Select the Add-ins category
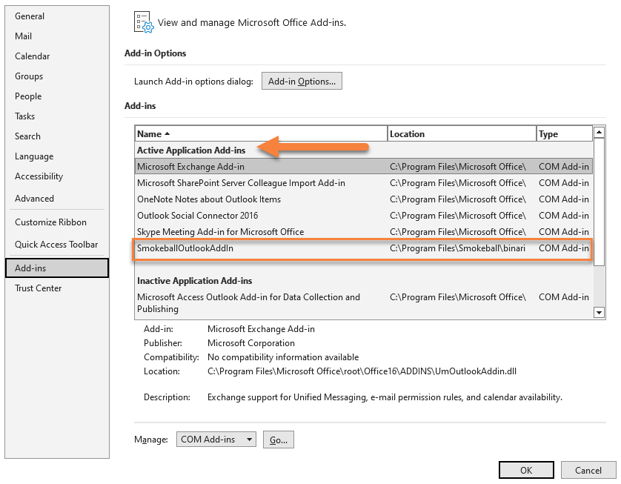 tap(57, 268)
